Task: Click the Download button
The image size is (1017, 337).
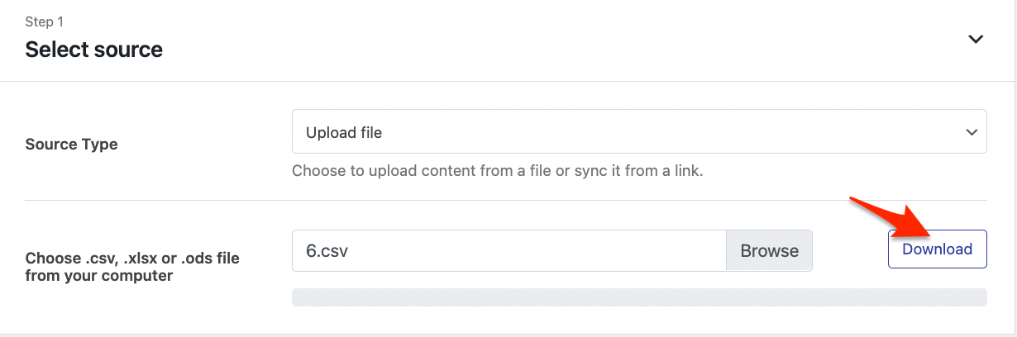Action: [x=937, y=249]
